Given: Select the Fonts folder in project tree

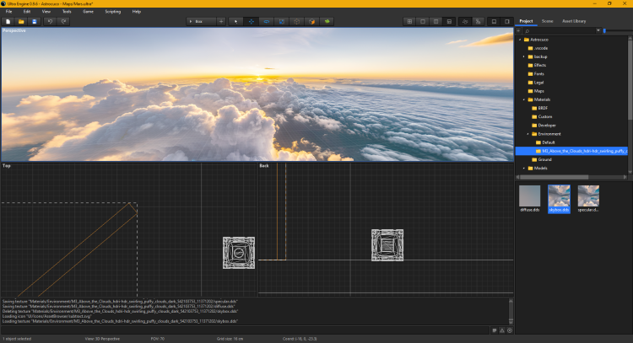Looking at the screenshot, I should pos(538,74).
